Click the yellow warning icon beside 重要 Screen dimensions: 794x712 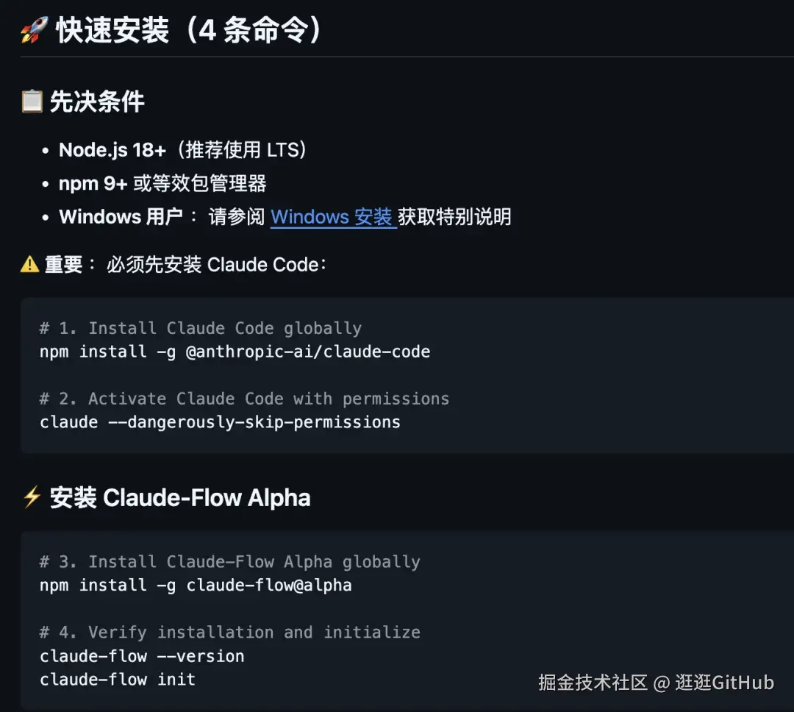(x=29, y=264)
